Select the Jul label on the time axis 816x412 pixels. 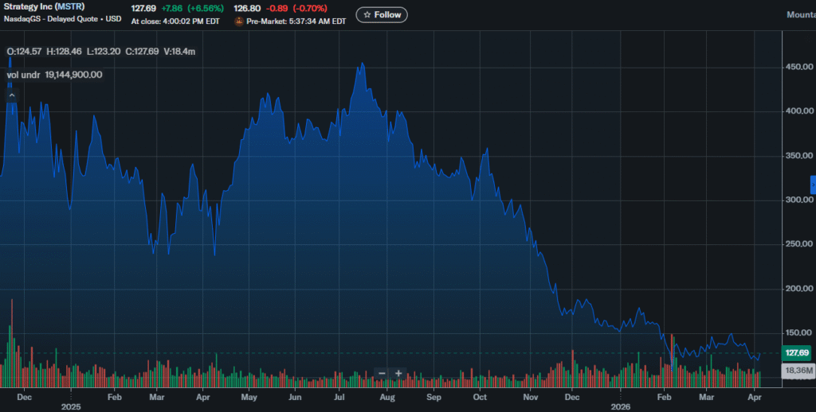coord(340,395)
